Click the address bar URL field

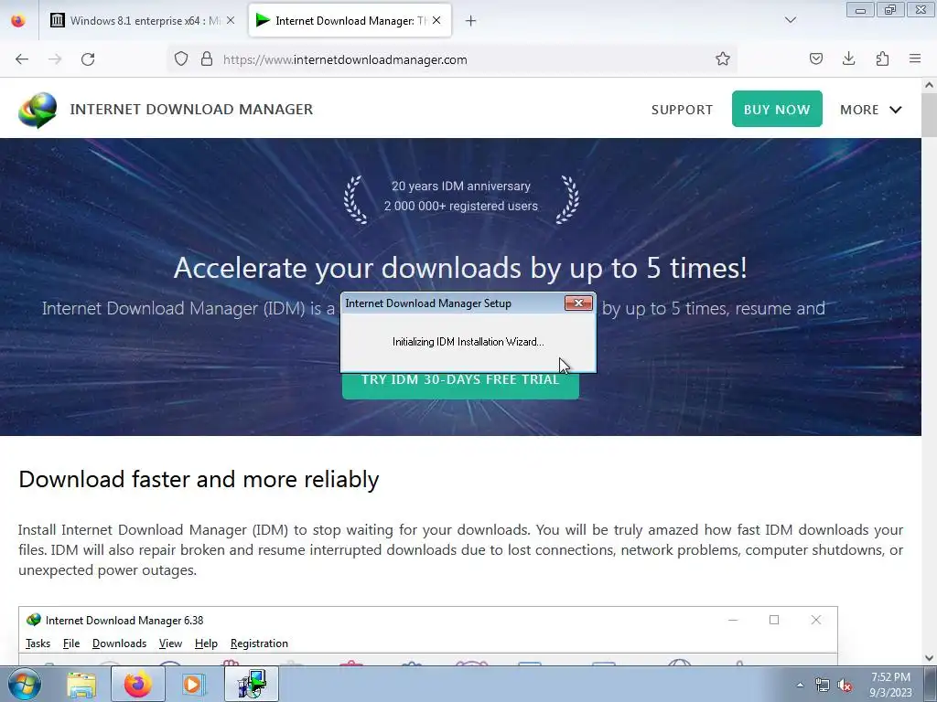(452, 59)
